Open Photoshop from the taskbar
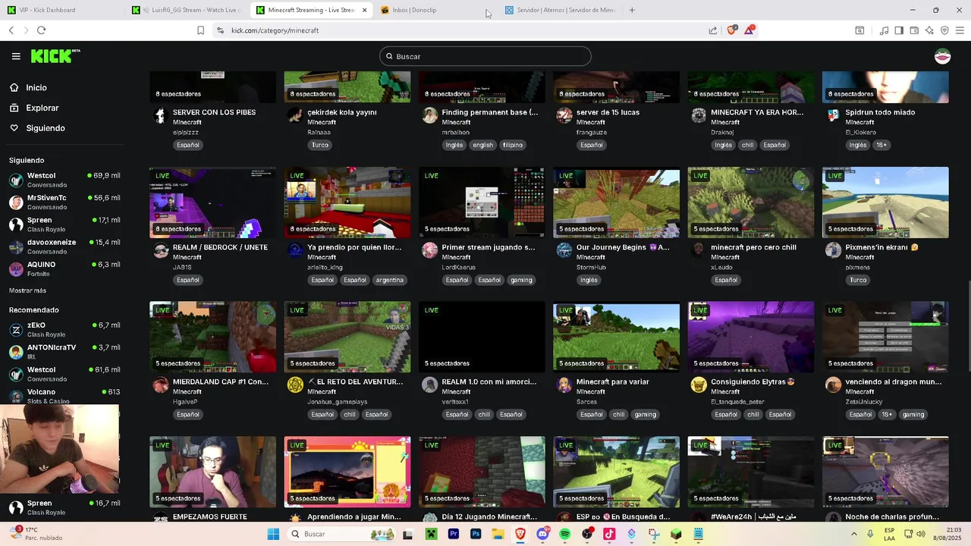Screen dimensions: 971x546 (x=476, y=534)
